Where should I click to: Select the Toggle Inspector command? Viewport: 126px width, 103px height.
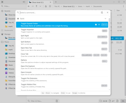[62, 31]
